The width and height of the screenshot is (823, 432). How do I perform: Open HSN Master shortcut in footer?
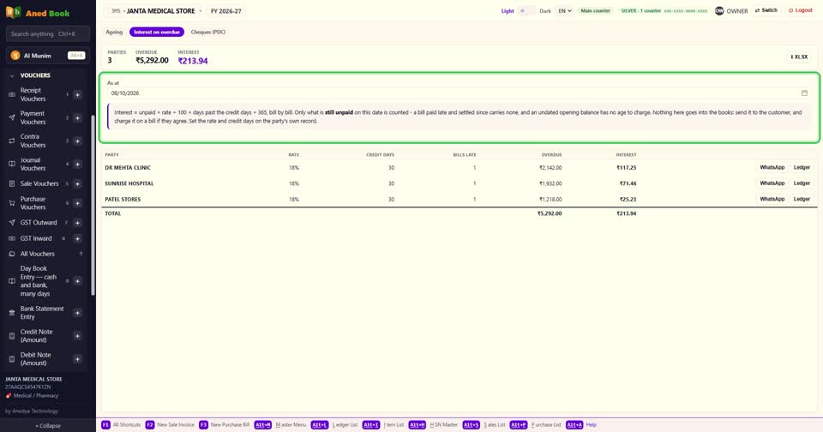[x=433, y=424]
